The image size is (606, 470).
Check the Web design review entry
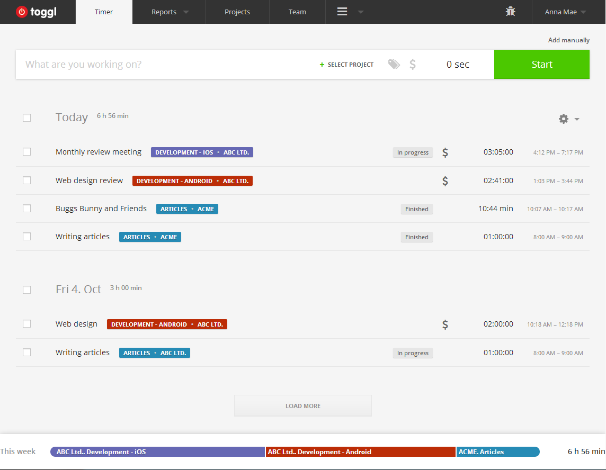(26, 180)
